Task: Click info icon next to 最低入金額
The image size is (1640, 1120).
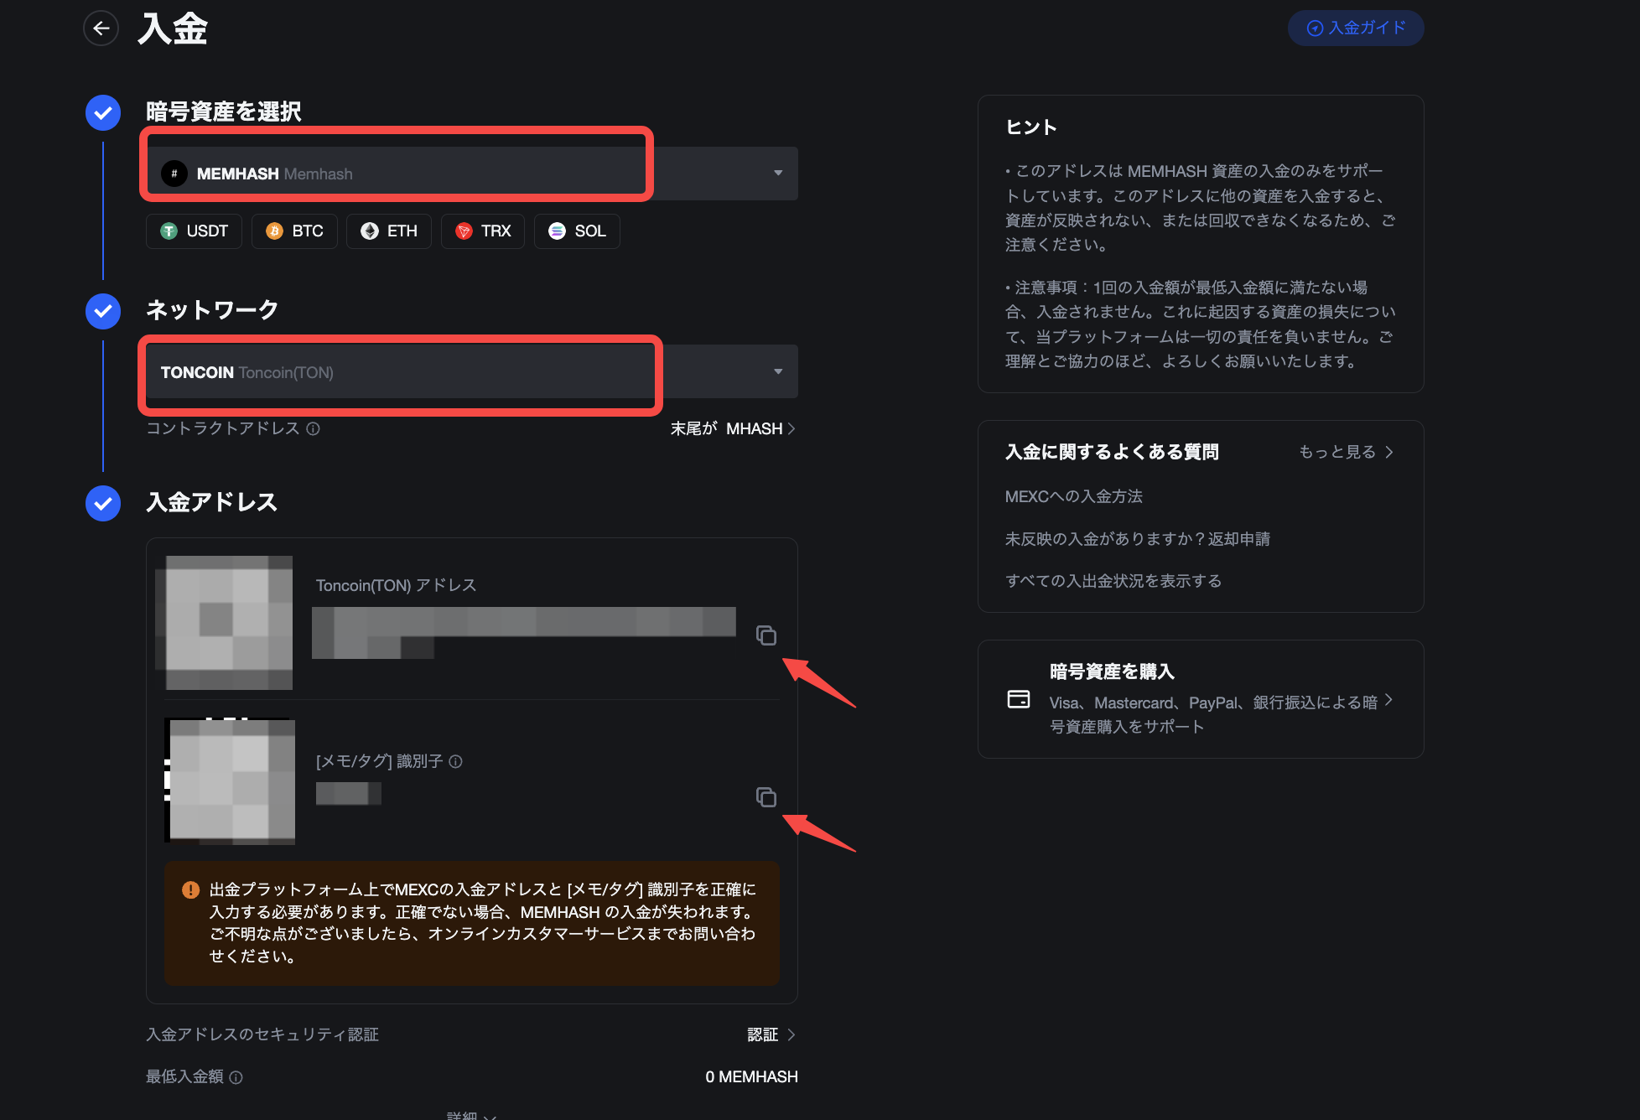Action: [x=236, y=1077]
